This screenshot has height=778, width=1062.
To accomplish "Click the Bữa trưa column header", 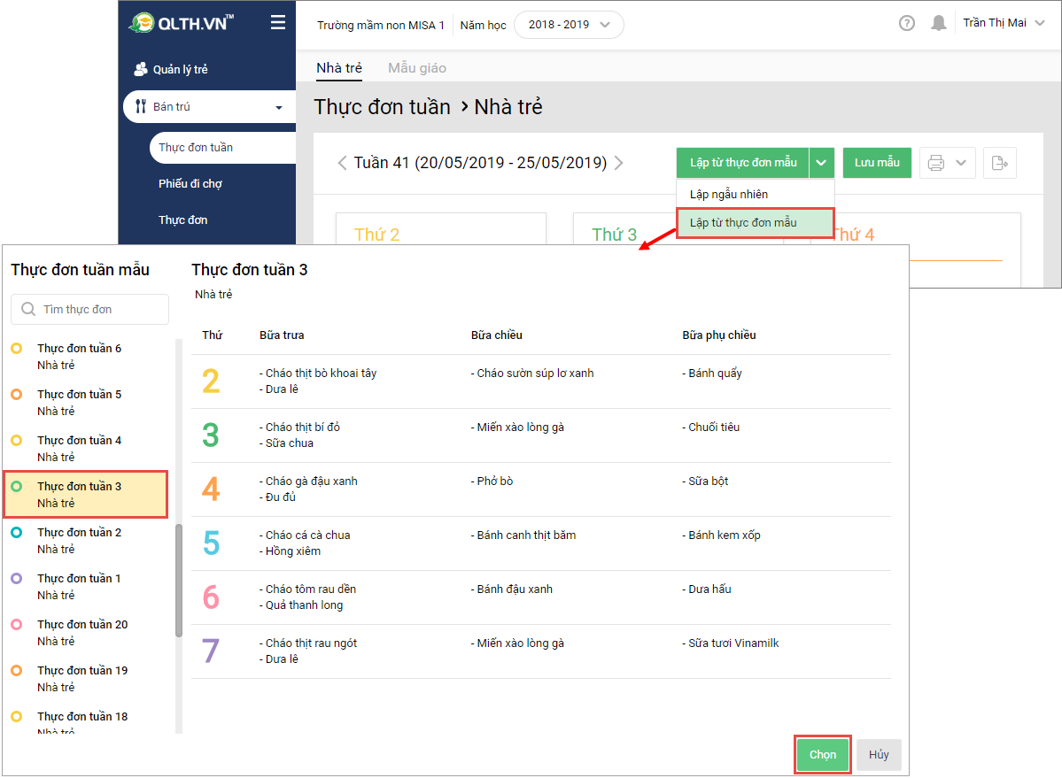I will coord(282,335).
